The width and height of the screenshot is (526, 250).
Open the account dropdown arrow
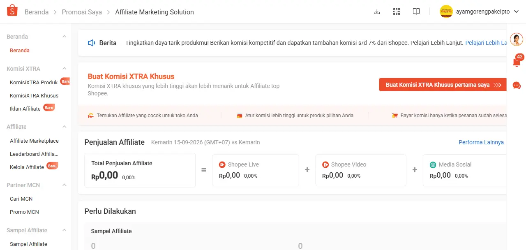[517, 12]
